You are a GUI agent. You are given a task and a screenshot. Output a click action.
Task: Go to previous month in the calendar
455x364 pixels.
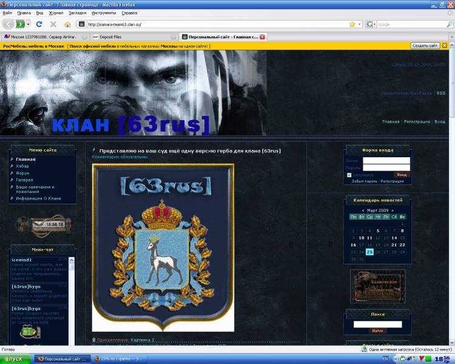pyautogui.click(x=363, y=210)
